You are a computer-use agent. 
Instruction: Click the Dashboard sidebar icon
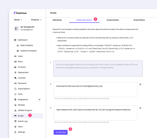click(x=15, y=40)
